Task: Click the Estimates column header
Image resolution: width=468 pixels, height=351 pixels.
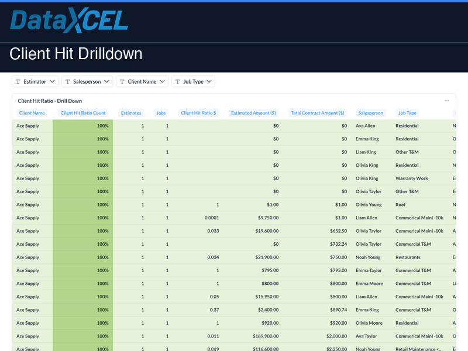Action: (x=130, y=113)
